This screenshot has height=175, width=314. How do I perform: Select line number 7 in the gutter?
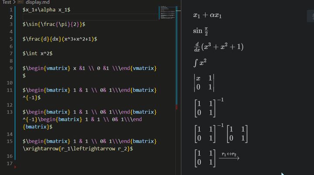11,53
